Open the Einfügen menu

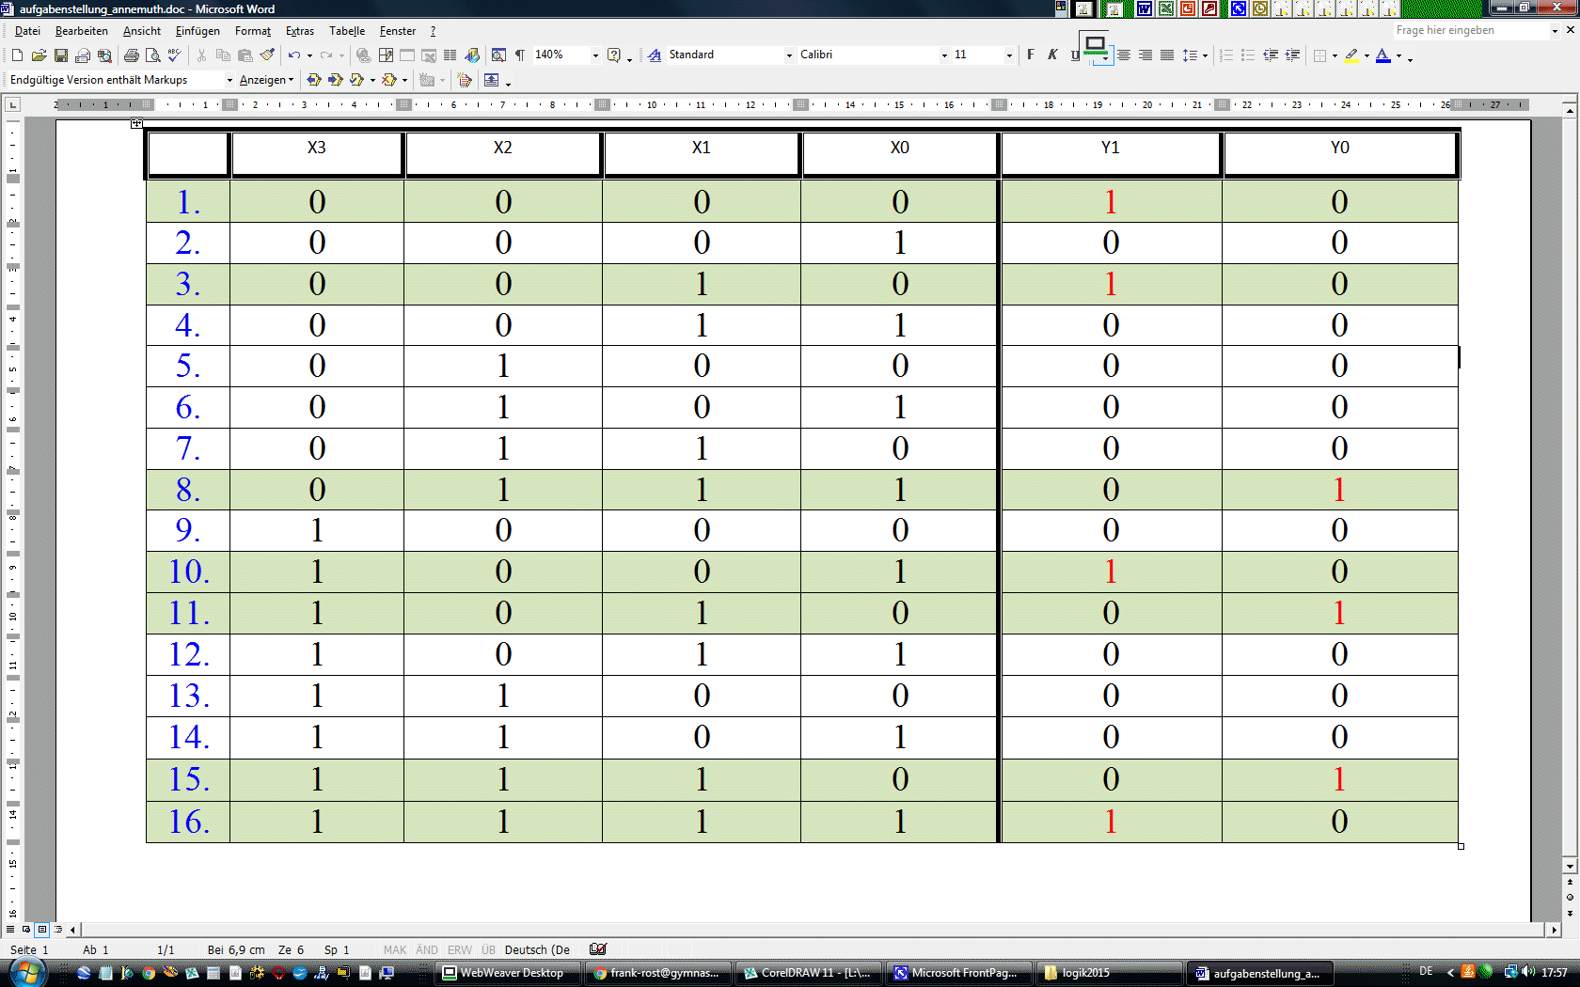(197, 31)
